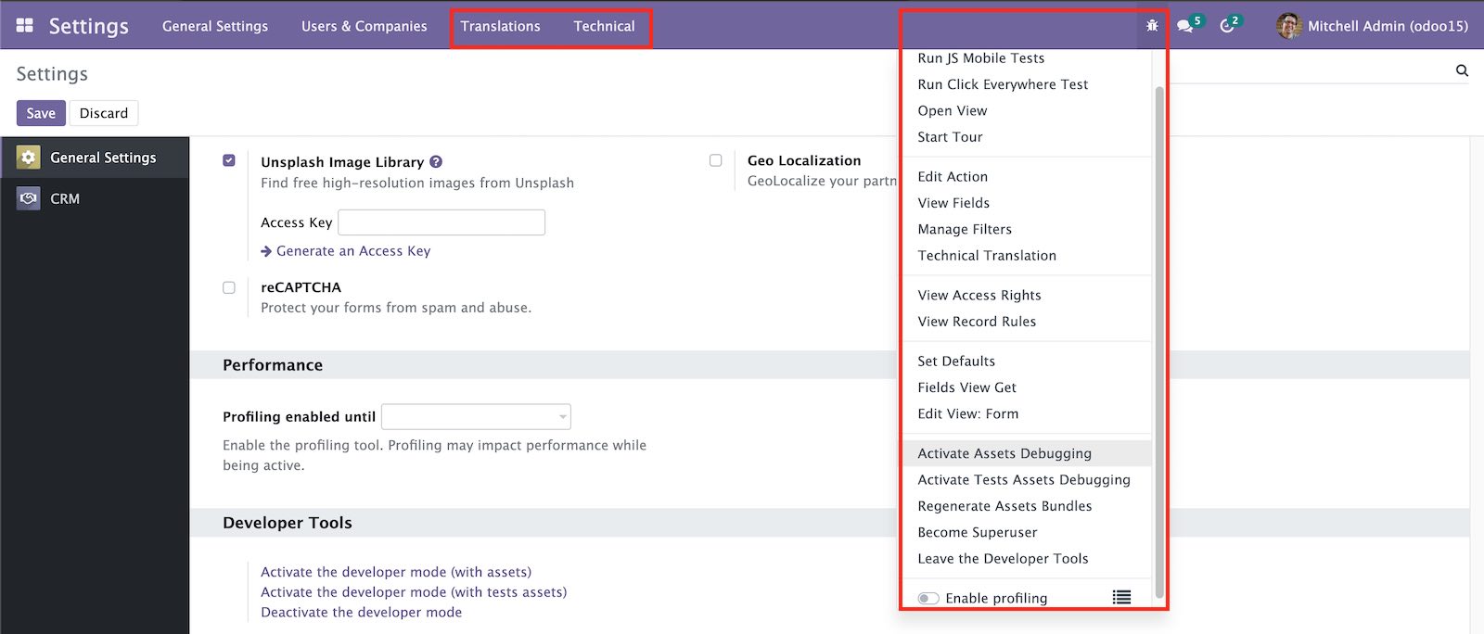Click Activate the developer mode (with assets)

click(x=396, y=572)
